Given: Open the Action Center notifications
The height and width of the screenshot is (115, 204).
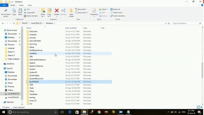Looking at the screenshot, I should point(199,112).
